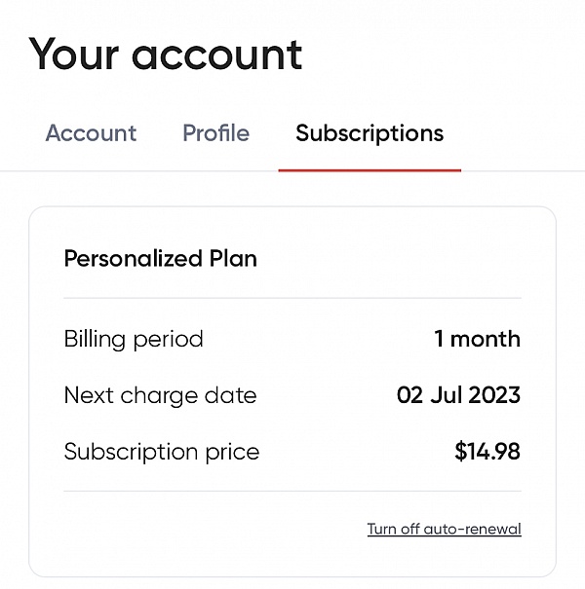Click the Personalized Plan card title

click(160, 259)
